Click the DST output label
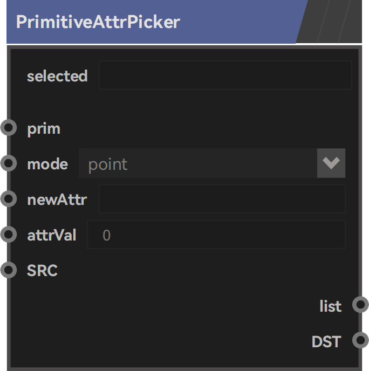Viewport: 369px width, 371px height. pyautogui.click(x=326, y=342)
